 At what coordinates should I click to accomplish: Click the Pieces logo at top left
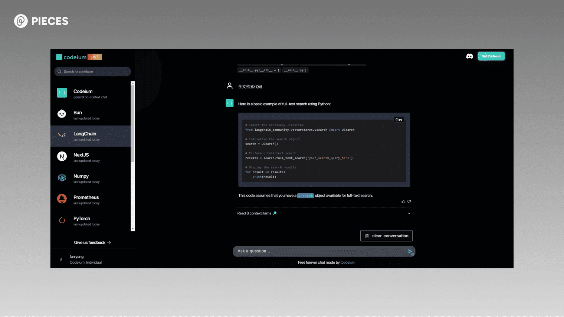tap(41, 21)
